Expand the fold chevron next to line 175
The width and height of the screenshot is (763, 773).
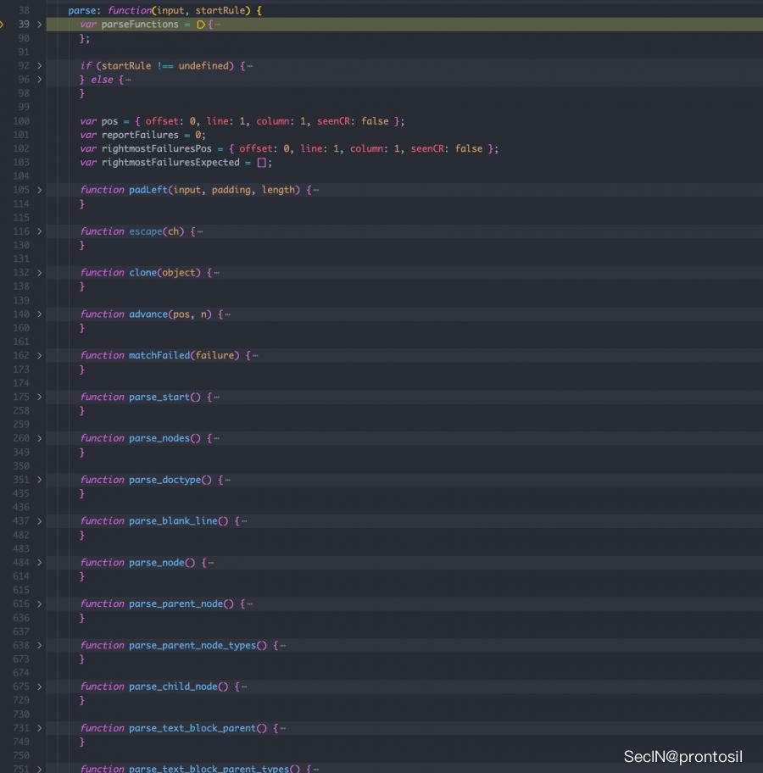[39, 397]
